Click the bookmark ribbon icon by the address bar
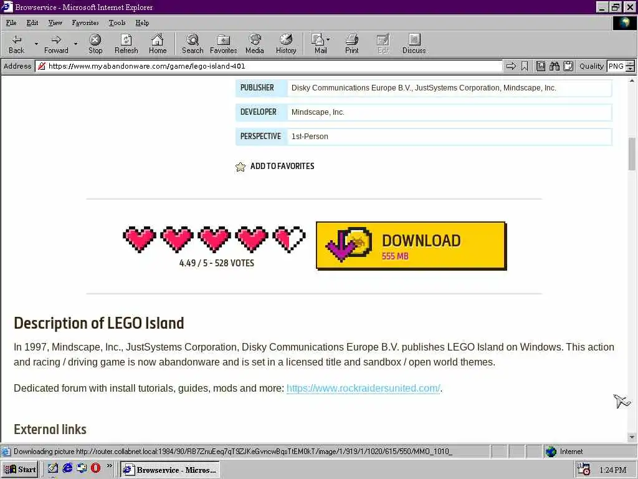638x479 pixels. (525, 66)
